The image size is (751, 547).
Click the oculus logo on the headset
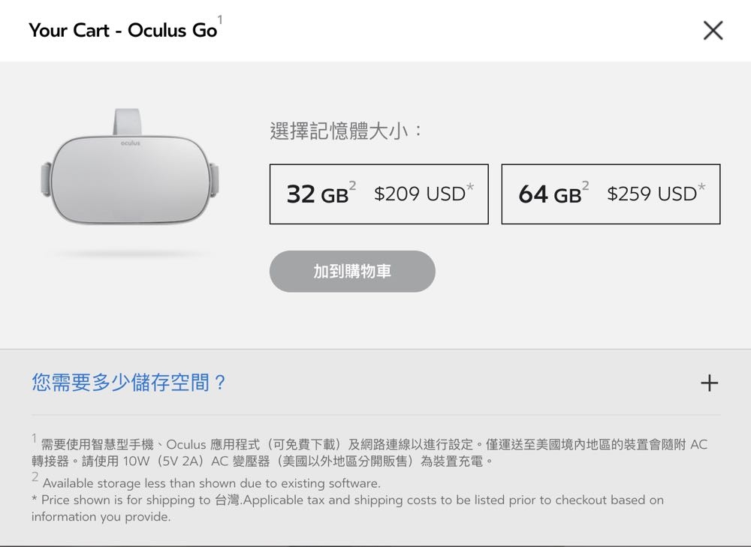click(131, 143)
